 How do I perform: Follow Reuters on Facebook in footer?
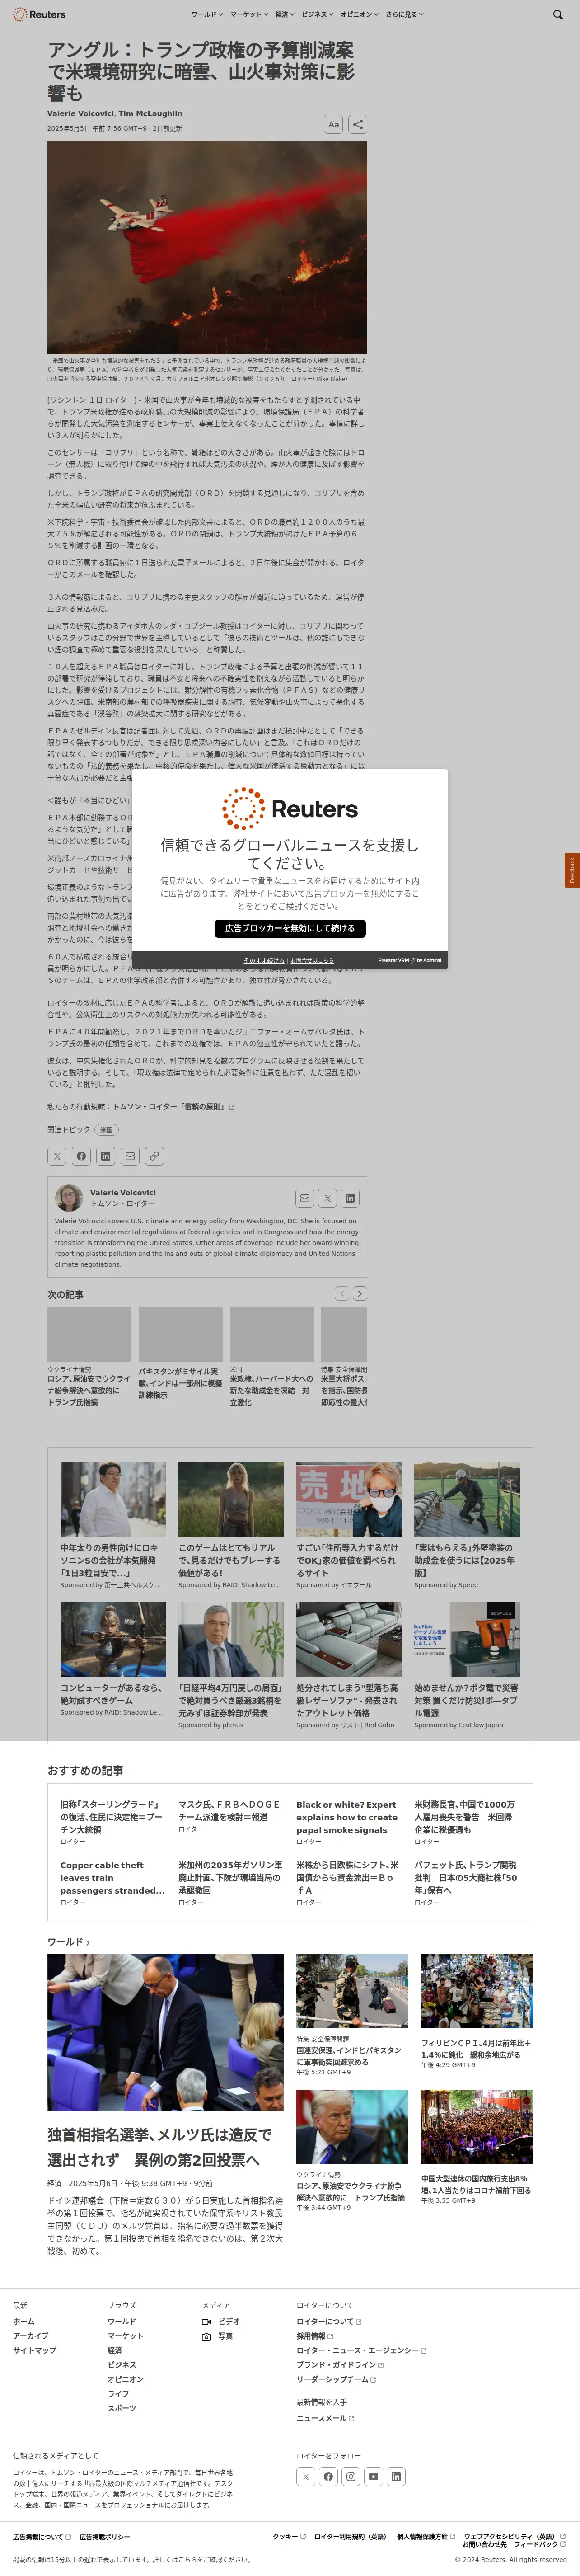coord(328,2476)
